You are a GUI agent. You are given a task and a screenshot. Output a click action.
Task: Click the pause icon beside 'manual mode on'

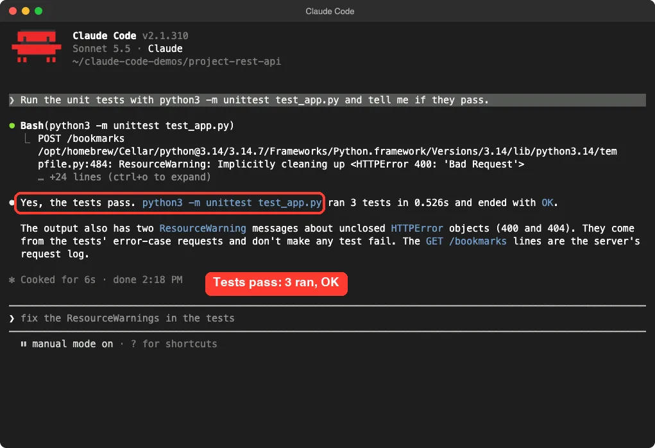tap(24, 344)
